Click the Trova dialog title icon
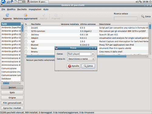 (x=57, y=48)
